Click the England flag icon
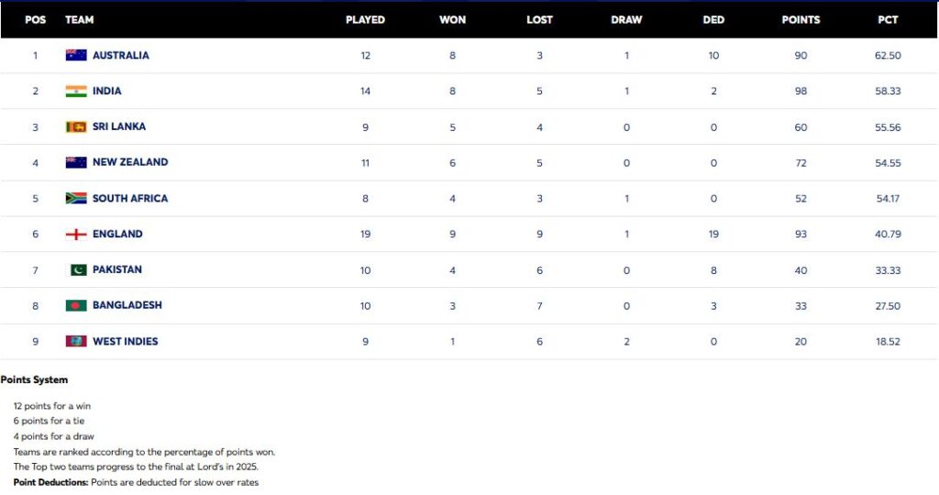This screenshot has height=495, width=939. pos(76,234)
